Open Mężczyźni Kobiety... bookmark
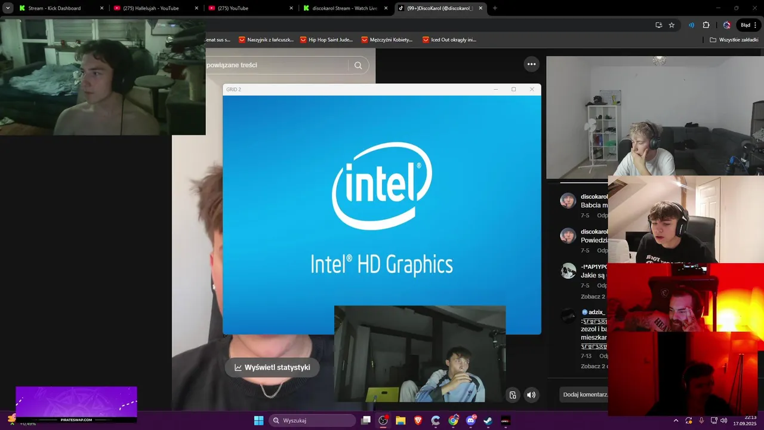The width and height of the screenshot is (764, 430). [x=387, y=39]
